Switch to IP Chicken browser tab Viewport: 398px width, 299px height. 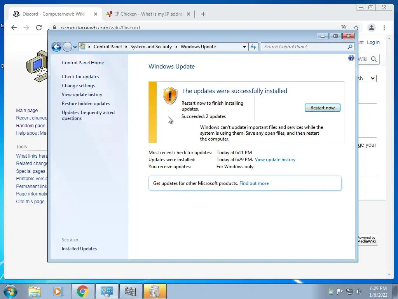(x=148, y=14)
